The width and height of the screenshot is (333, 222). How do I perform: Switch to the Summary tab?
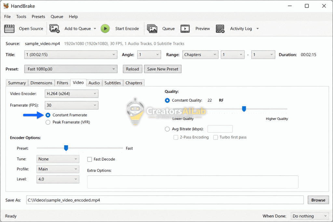[17, 83]
